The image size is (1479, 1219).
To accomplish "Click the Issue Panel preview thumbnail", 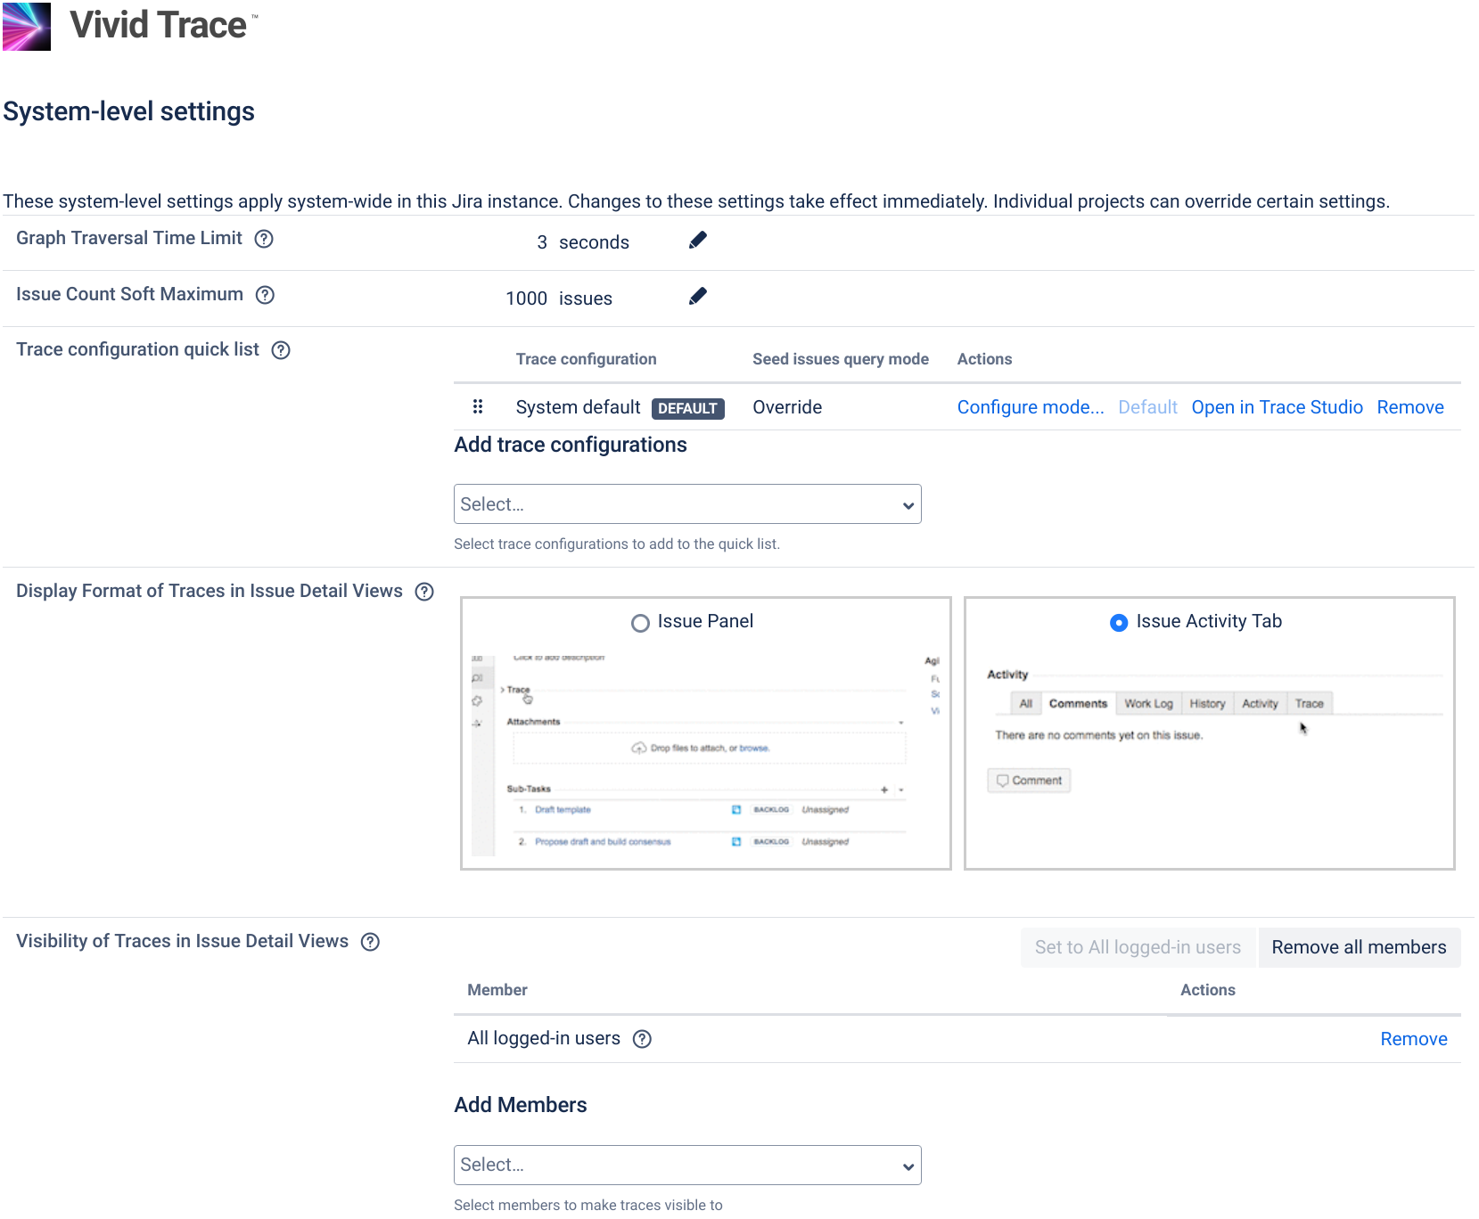I will pos(706,756).
